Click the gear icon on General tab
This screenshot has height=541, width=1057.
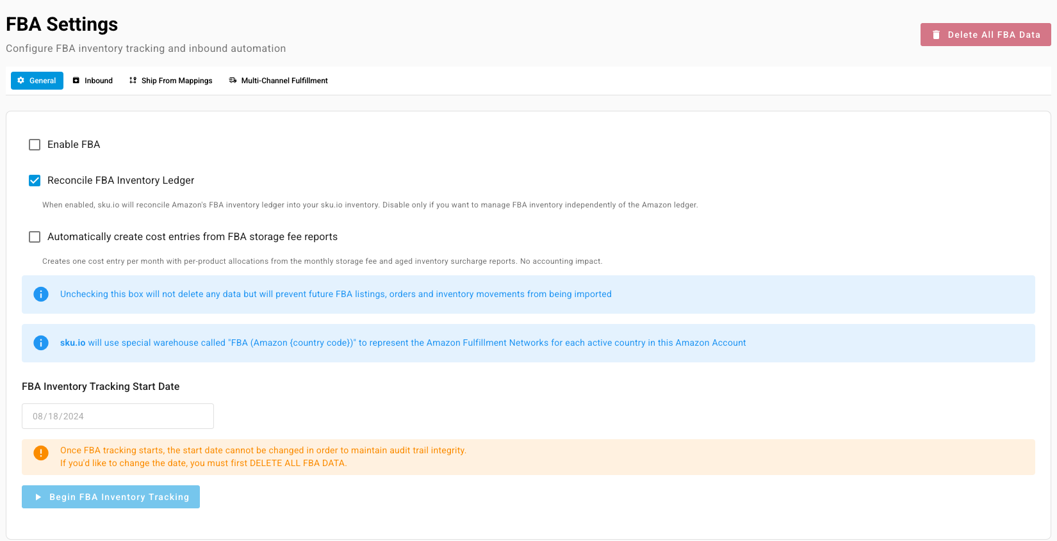pos(21,81)
